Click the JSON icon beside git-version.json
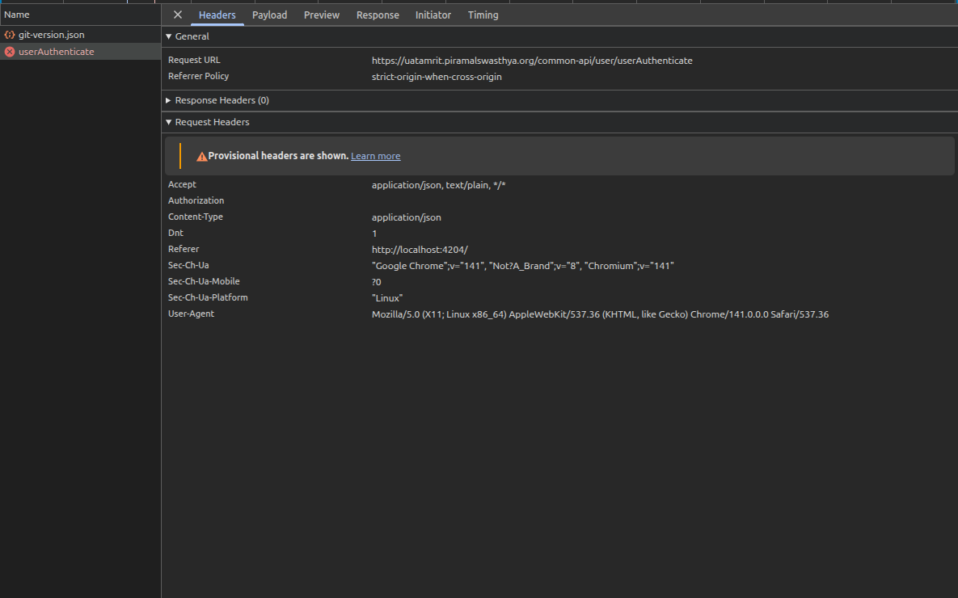This screenshot has height=598, width=958. [x=10, y=36]
